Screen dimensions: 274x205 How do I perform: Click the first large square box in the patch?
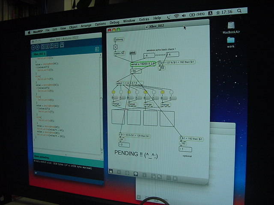(x=118, y=117)
